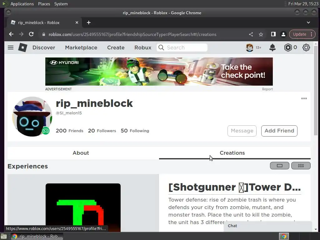The height and width of the screenshot is (240, 320).
Task: Click the Chrome workspace icon in bottom panel
Action: [x=284, y=236]
